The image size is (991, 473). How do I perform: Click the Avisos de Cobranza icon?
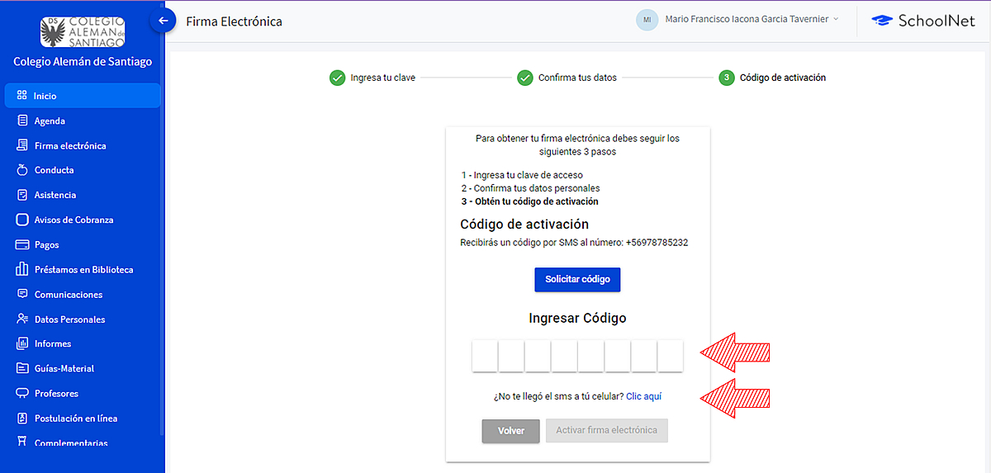(22, 220)
